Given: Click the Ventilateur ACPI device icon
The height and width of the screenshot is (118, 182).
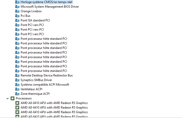Looking at the screenshot, I should tap(17, 89).
